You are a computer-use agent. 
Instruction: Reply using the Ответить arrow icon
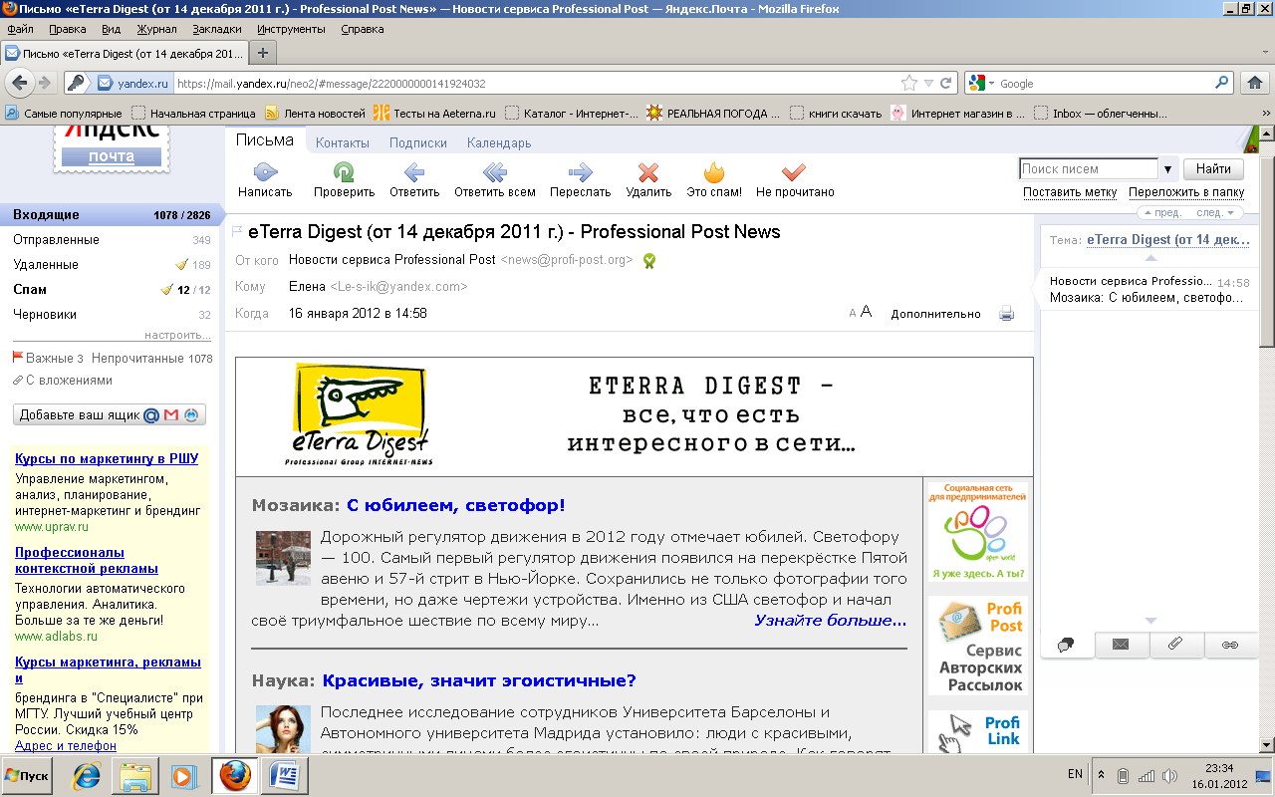pyautogui.click(x=414, y=171)
